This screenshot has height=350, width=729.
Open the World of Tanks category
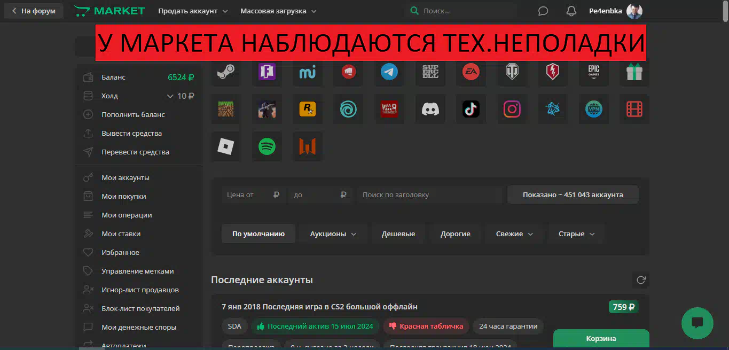pyautogui.click(x=512, y=72)
